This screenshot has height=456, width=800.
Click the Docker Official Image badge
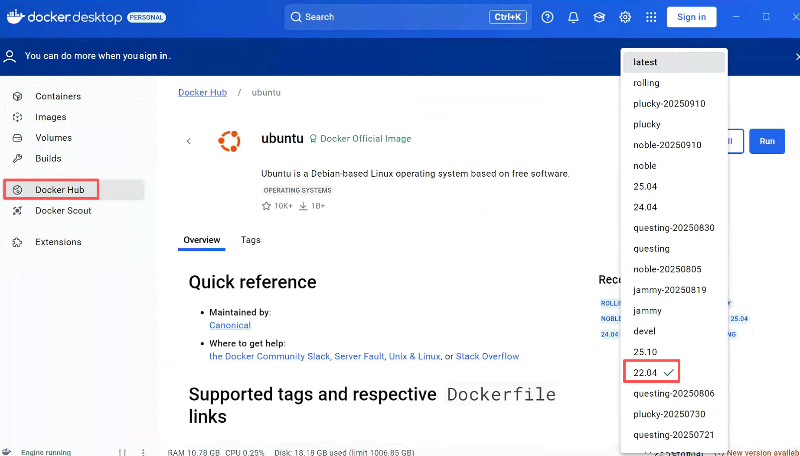point(360,139)
